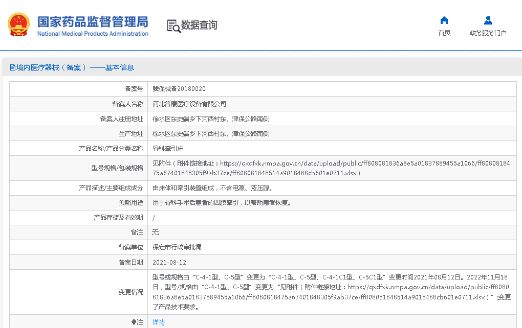Click National Medical Products Administration English text

(93, 34)
